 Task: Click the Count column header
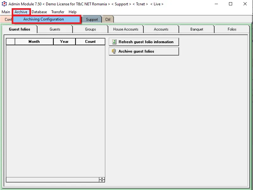[90, 42]
